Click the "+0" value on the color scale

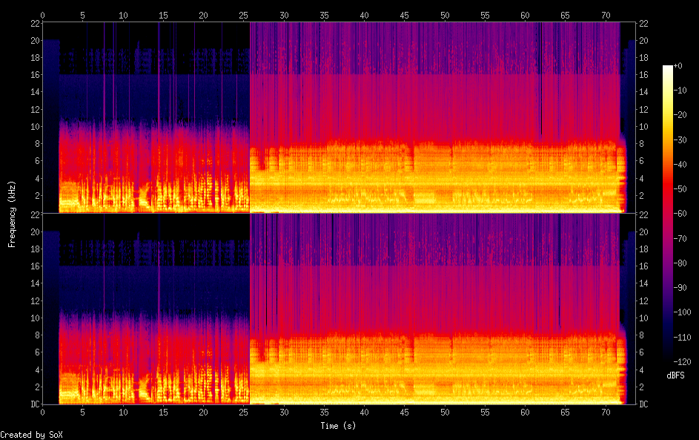[x=678, y=65]
